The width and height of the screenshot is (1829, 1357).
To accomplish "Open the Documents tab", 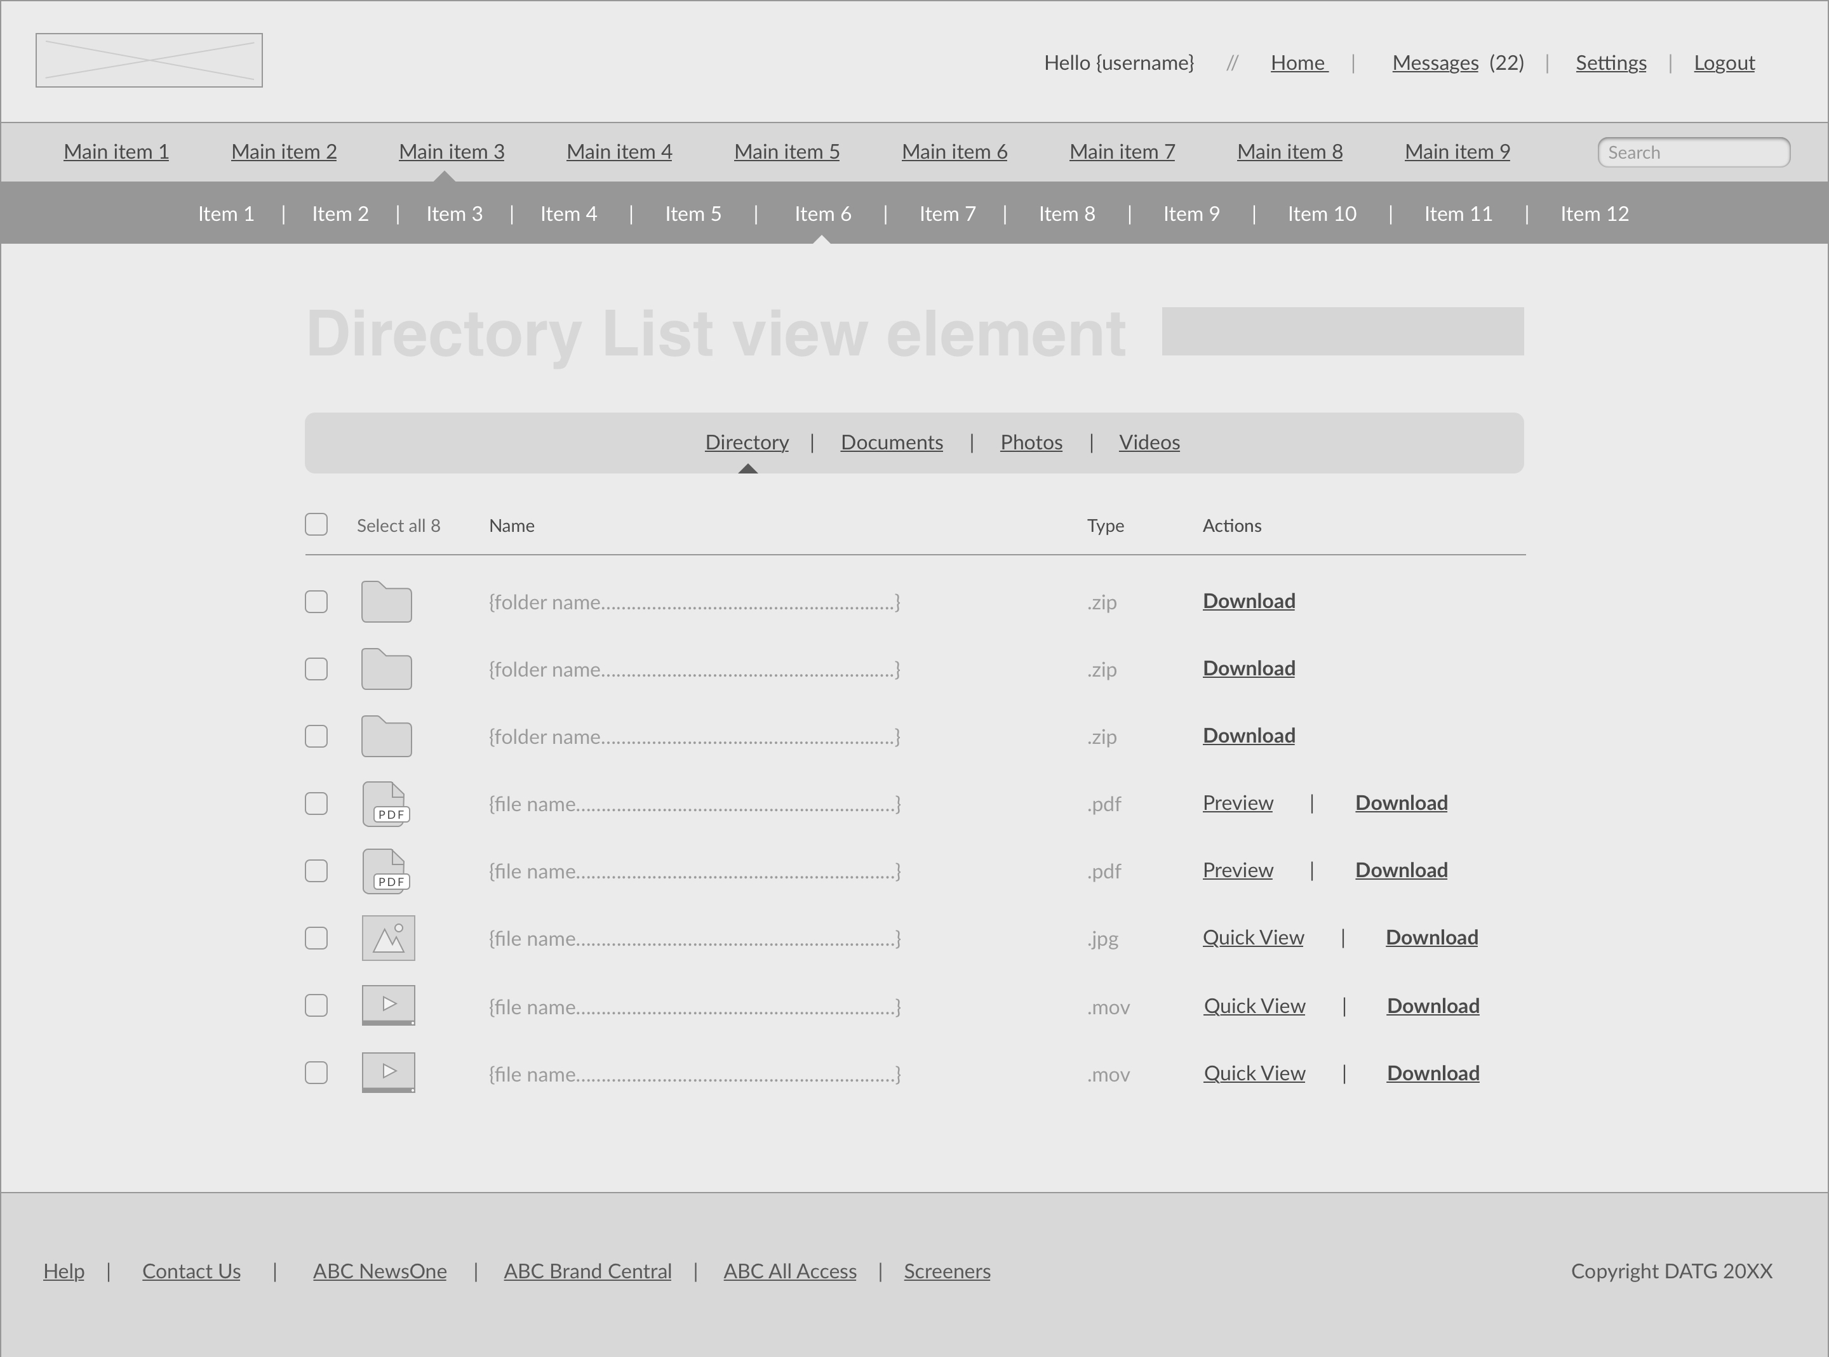I will coord(892,443).
